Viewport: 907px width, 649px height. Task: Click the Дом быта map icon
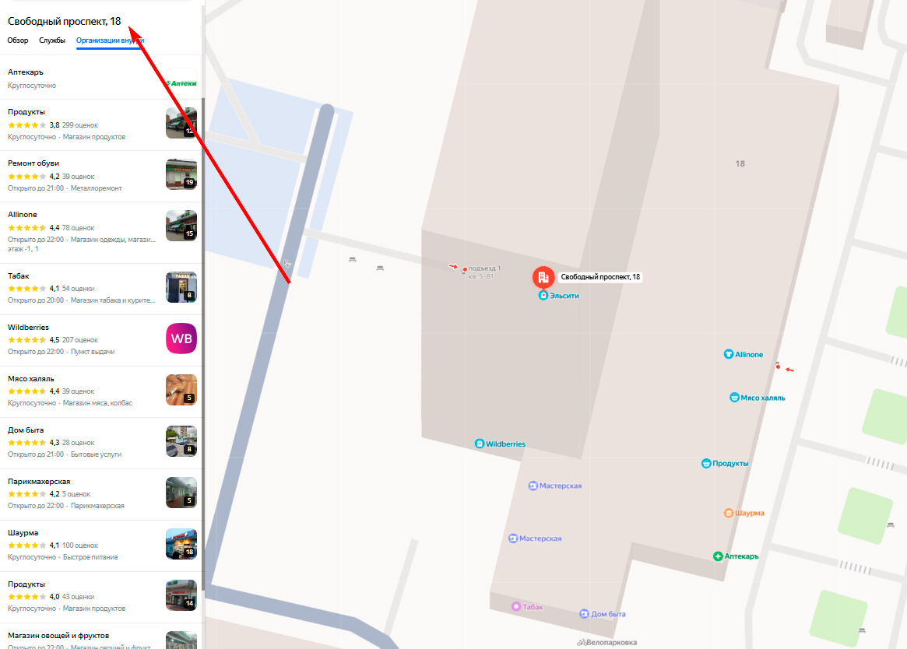[584, 614]
